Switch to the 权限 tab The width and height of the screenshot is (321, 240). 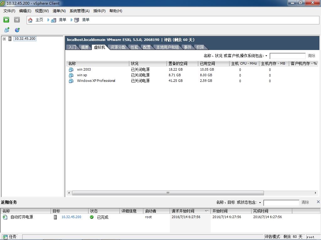point(200,47)
